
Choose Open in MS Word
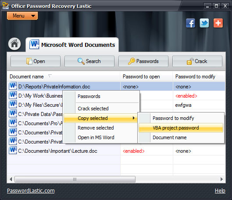tap(100, 137)
